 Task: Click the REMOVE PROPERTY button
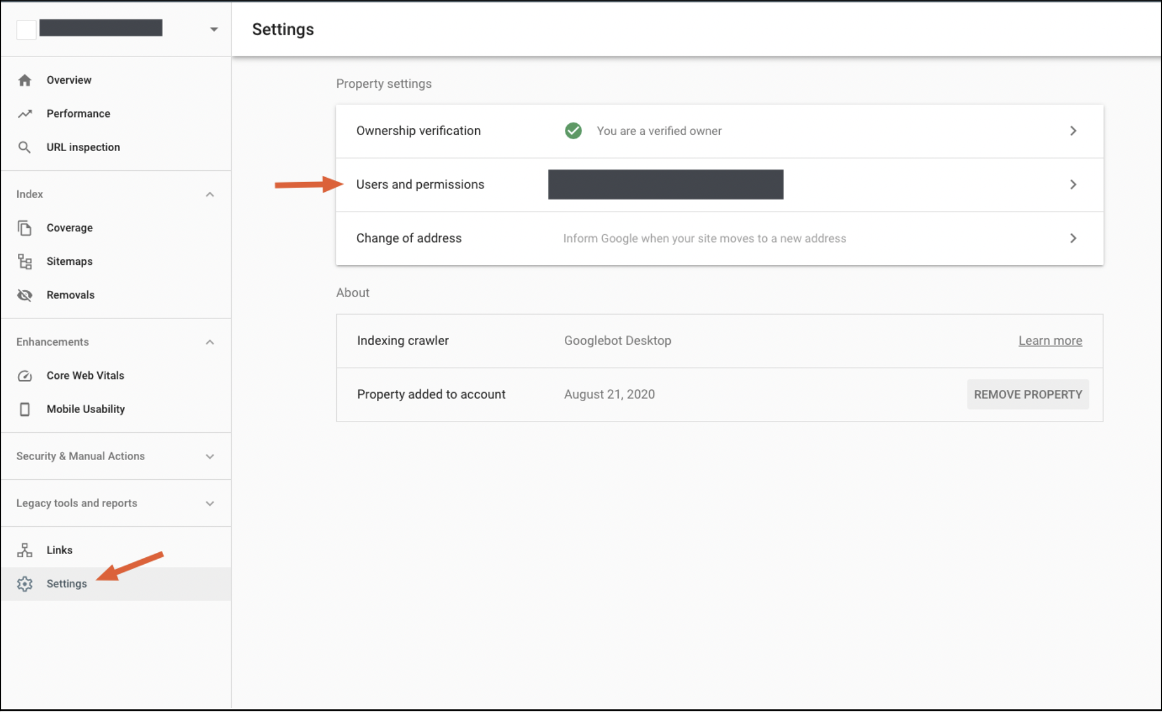(x=1028, y=394)
